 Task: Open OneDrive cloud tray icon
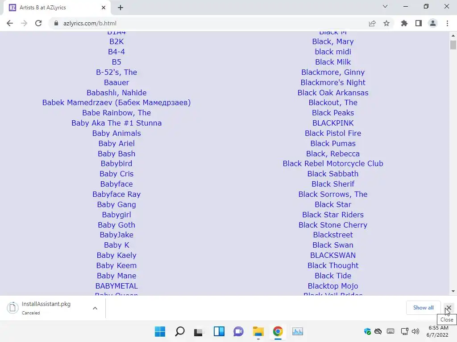pyautogui.click(x=378, y=331)
